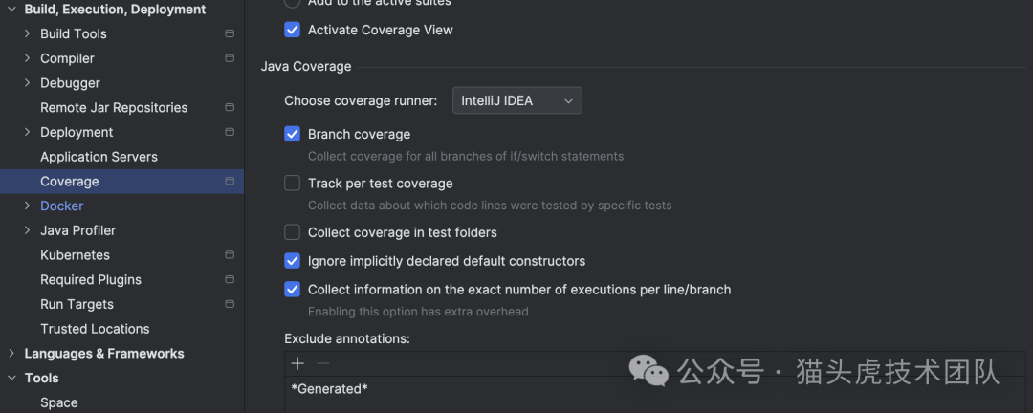Uncheck Ignore implicitly declared default constructors
Viewport: 1033px width, 413px height.
click(293, 261)
